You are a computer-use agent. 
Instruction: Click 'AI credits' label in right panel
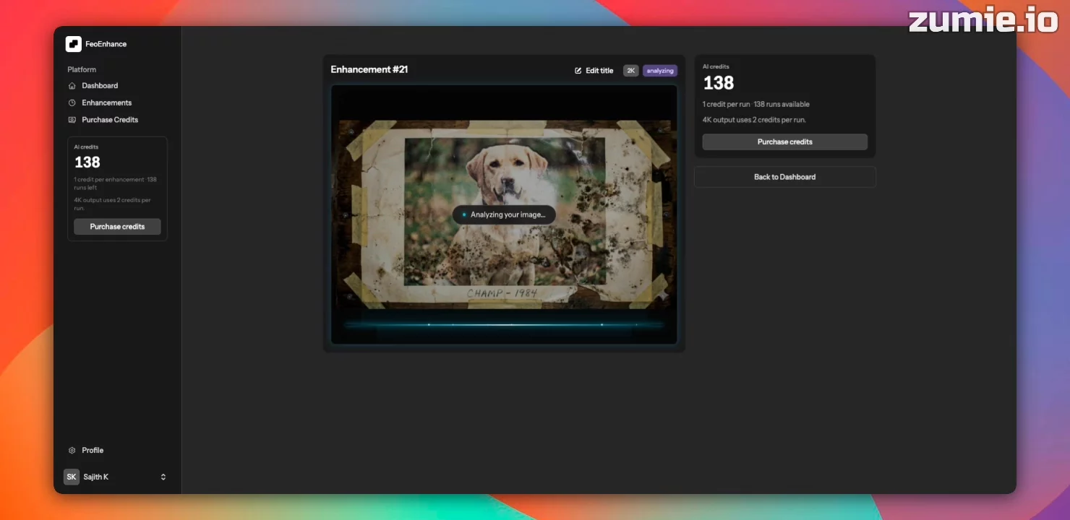(x=716, y=66)
